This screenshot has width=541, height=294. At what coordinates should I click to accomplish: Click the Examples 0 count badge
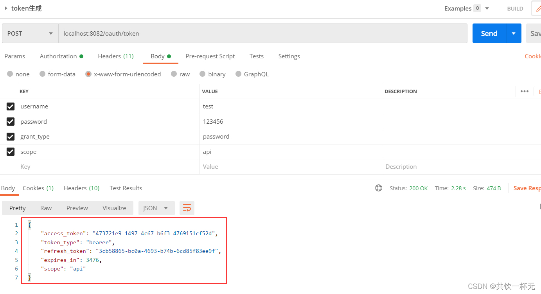(x=477, y=8)
